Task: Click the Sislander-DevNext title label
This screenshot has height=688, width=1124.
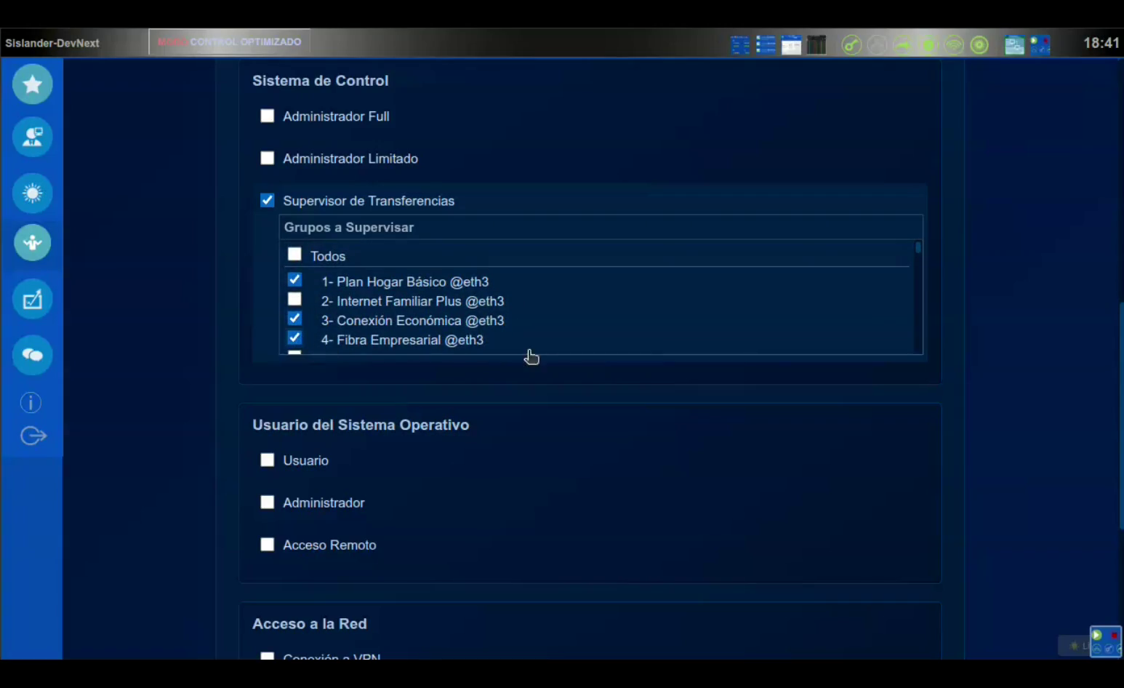Action: coord(52,43)
